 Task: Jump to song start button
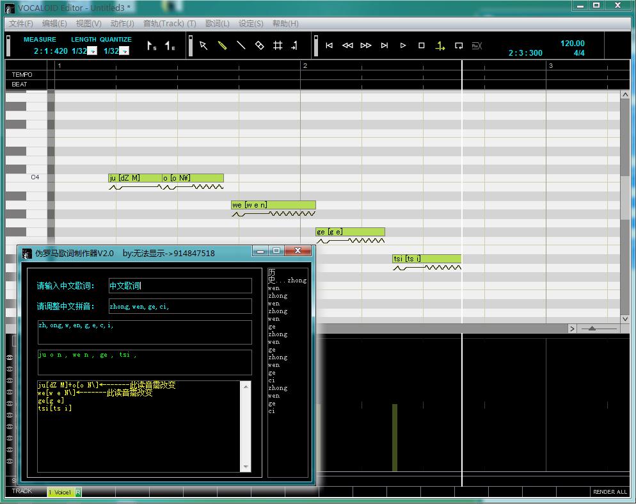click(x=330, y=45)
